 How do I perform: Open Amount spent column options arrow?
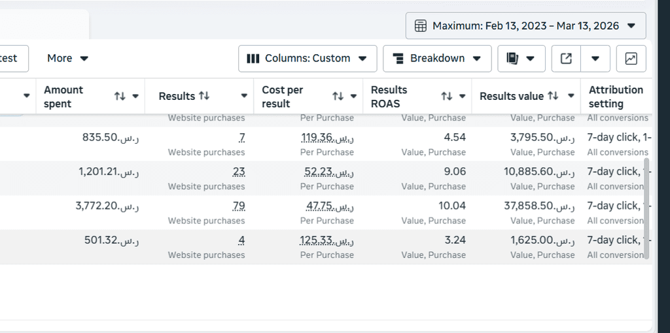coord(135,96)
